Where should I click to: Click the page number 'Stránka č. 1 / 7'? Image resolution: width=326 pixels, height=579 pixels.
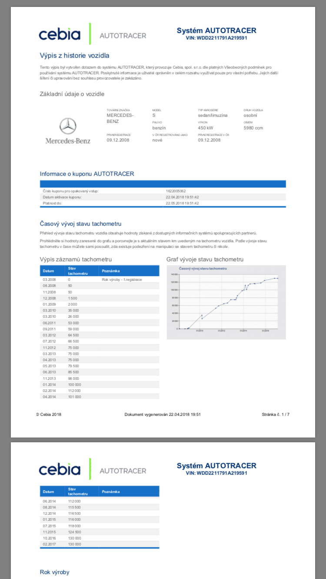pos(276,415)
